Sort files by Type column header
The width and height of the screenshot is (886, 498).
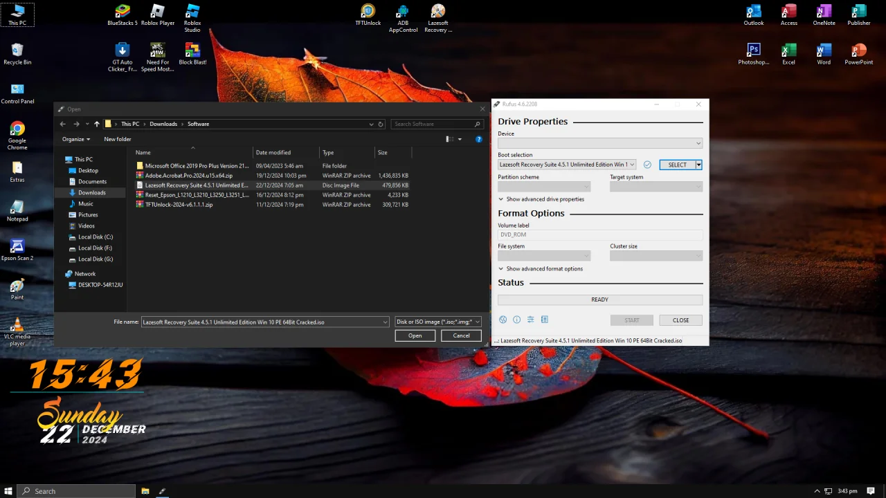click(347, 152)
